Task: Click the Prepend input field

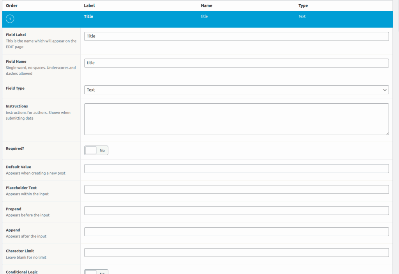Action: point(236,211)
